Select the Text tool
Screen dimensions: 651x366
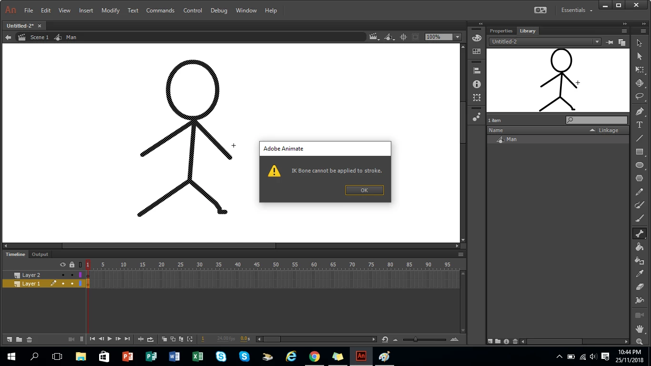(x=640, y=125)
